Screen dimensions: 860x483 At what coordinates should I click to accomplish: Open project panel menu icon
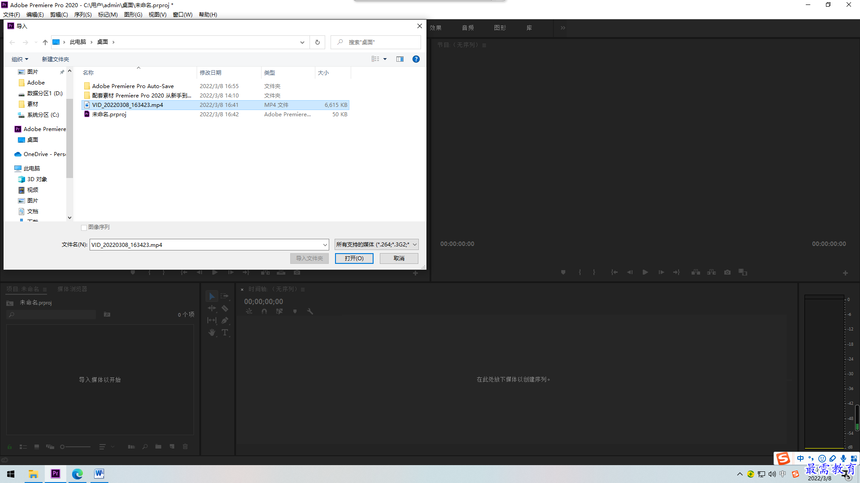pyautogui.click(x=45, y=289)
